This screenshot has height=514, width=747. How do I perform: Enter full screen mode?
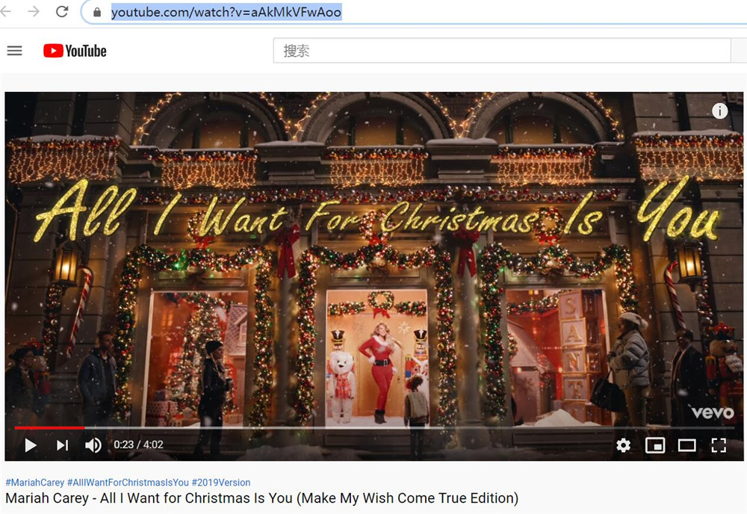click(x=719, y=445)
